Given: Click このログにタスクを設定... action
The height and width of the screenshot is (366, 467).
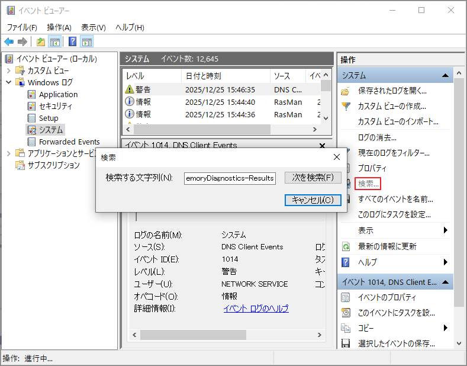Looking at the screenshot, I should click(394, 214).
